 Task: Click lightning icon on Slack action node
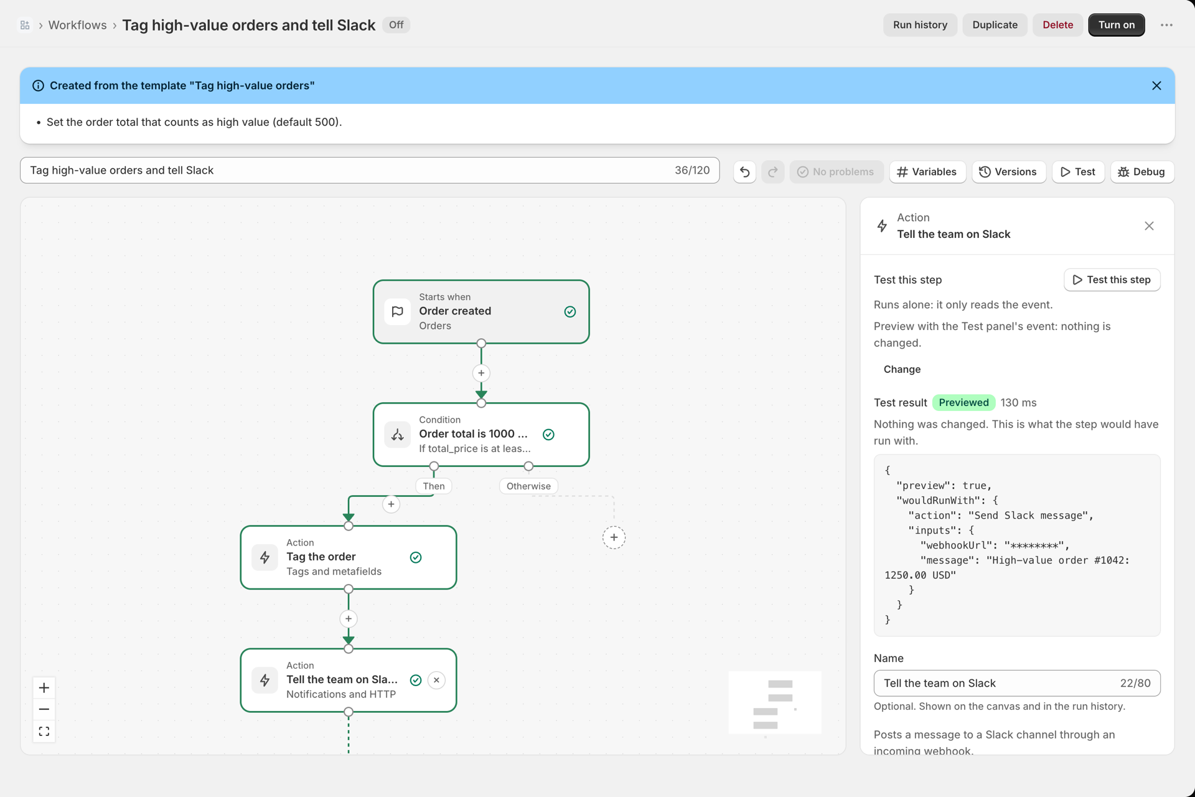pos(265,680)
